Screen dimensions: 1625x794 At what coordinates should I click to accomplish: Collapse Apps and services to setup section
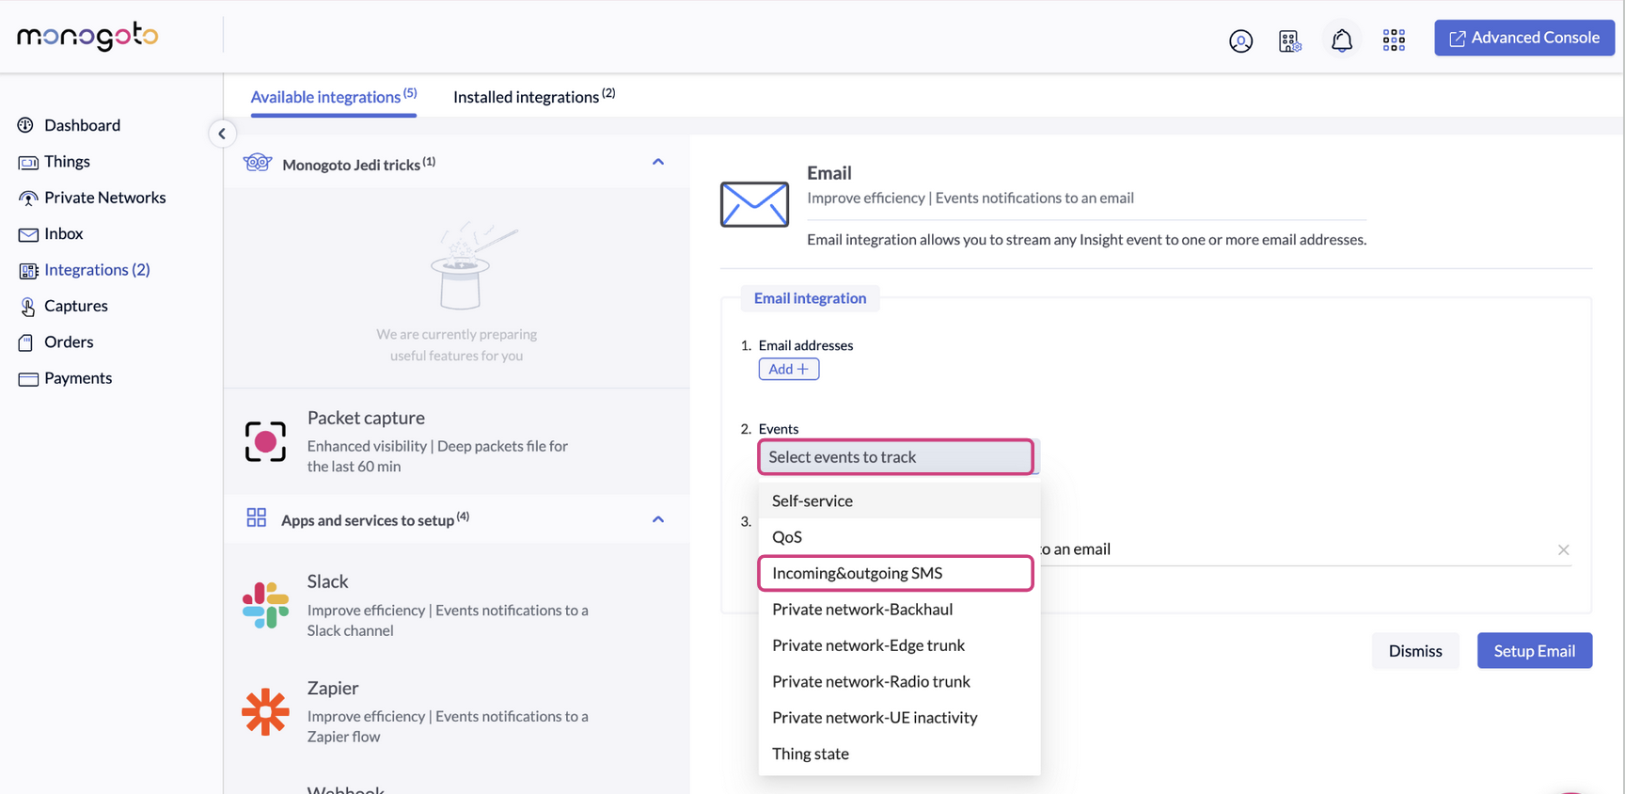pos(657,519)
